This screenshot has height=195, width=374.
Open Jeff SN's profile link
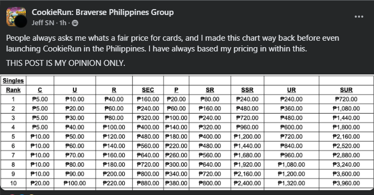click(43, 23)
